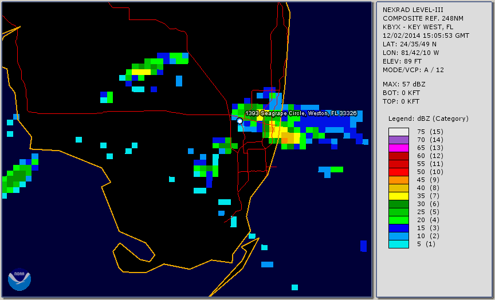Select the MAX: 57 dBZ value

tap(404, 84)
